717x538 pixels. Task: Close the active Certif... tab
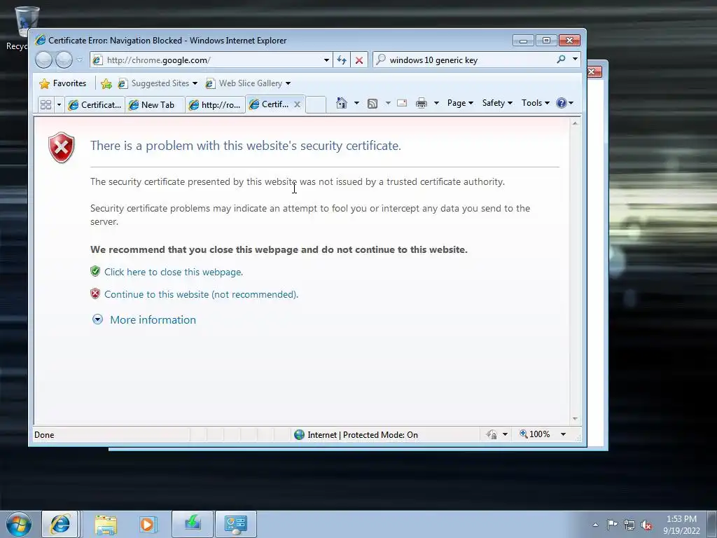(x=297, y=104)
